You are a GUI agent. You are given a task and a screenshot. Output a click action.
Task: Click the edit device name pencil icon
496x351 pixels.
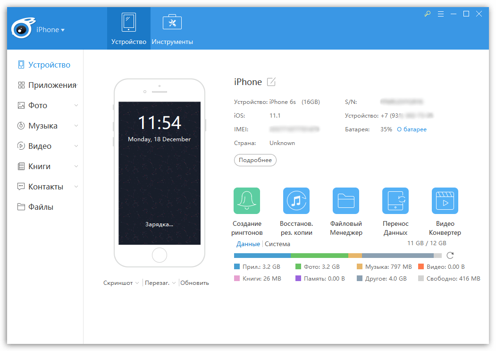point(271,82)
